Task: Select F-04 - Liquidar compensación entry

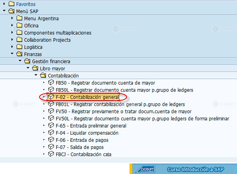Action: tap(87, 133)
